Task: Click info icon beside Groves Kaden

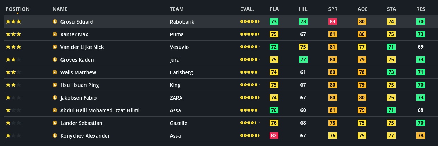Action: pos(55,60)
